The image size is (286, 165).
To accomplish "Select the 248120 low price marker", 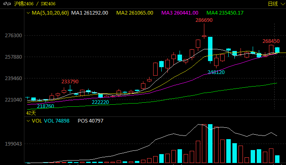I will click(216, 72).
